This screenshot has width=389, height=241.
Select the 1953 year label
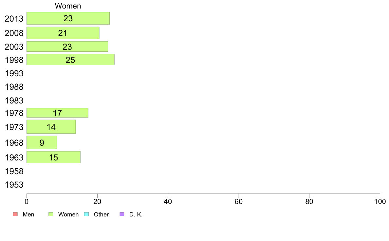coord(14,185)
